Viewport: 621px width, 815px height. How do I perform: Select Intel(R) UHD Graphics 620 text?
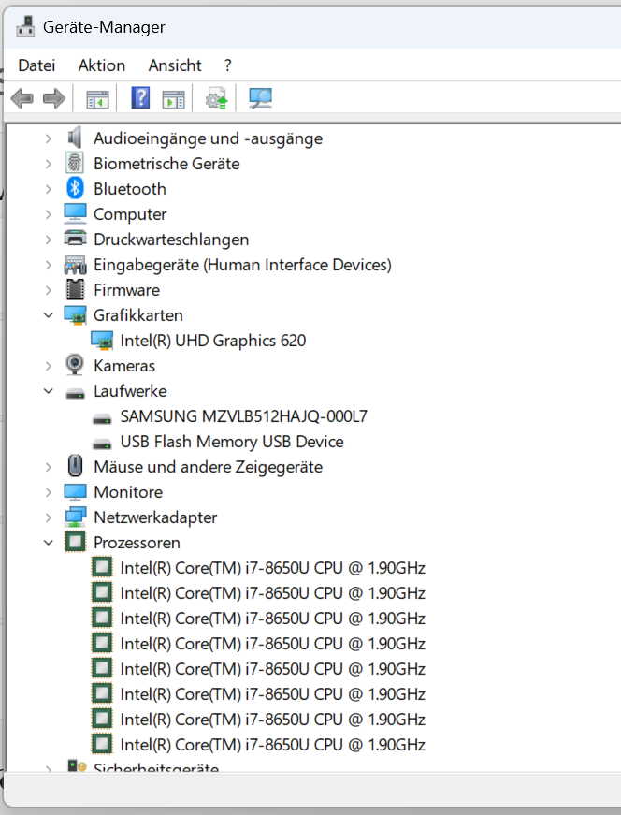tap(213, 341)
